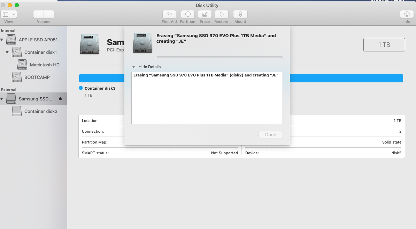The width and height of the screenshot is (416, 229).
Task: Click the erase progress bar
Action: pos(220,57)
